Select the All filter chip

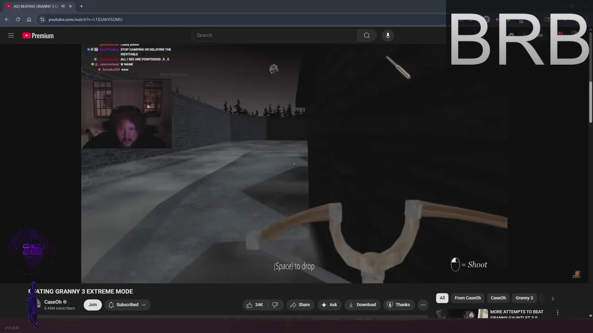click(x=442, y=298)
